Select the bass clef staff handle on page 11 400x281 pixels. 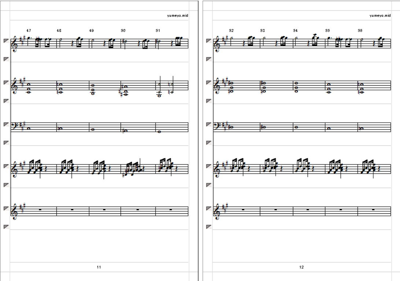click(x=6, y=124)
